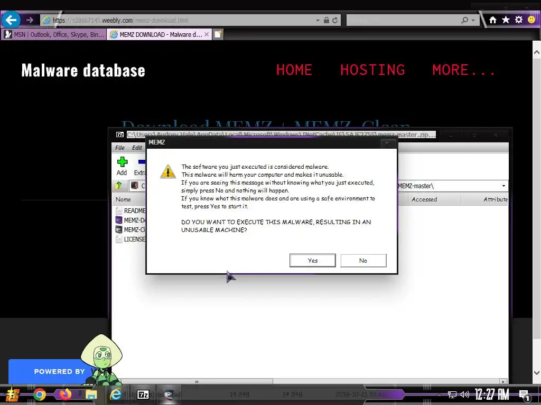Open a new browser tab
This screenshot has width=541, height=405.
218,34
